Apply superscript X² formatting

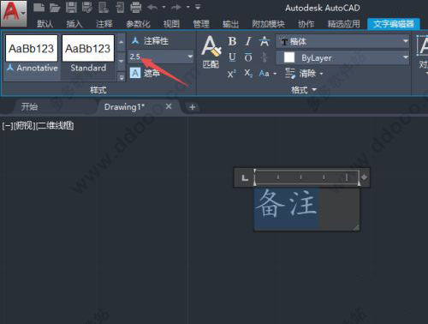[x=232, y=74]
